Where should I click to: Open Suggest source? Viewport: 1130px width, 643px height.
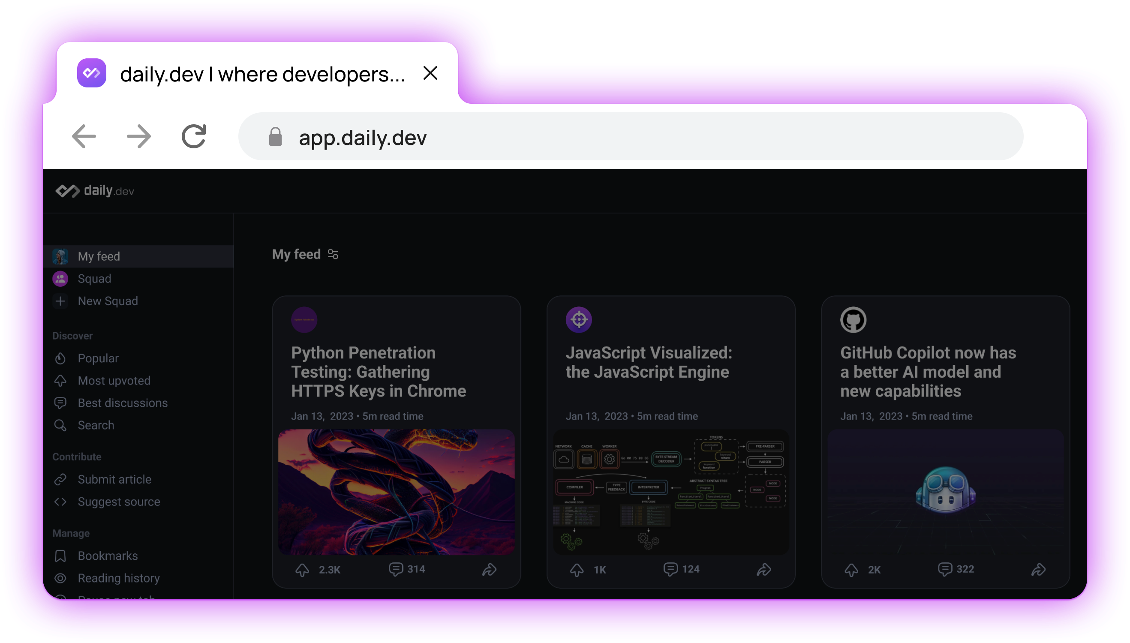coord(118,501)
